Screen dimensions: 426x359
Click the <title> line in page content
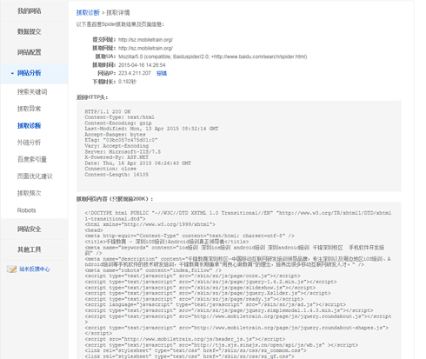click(x=167, y=242)
